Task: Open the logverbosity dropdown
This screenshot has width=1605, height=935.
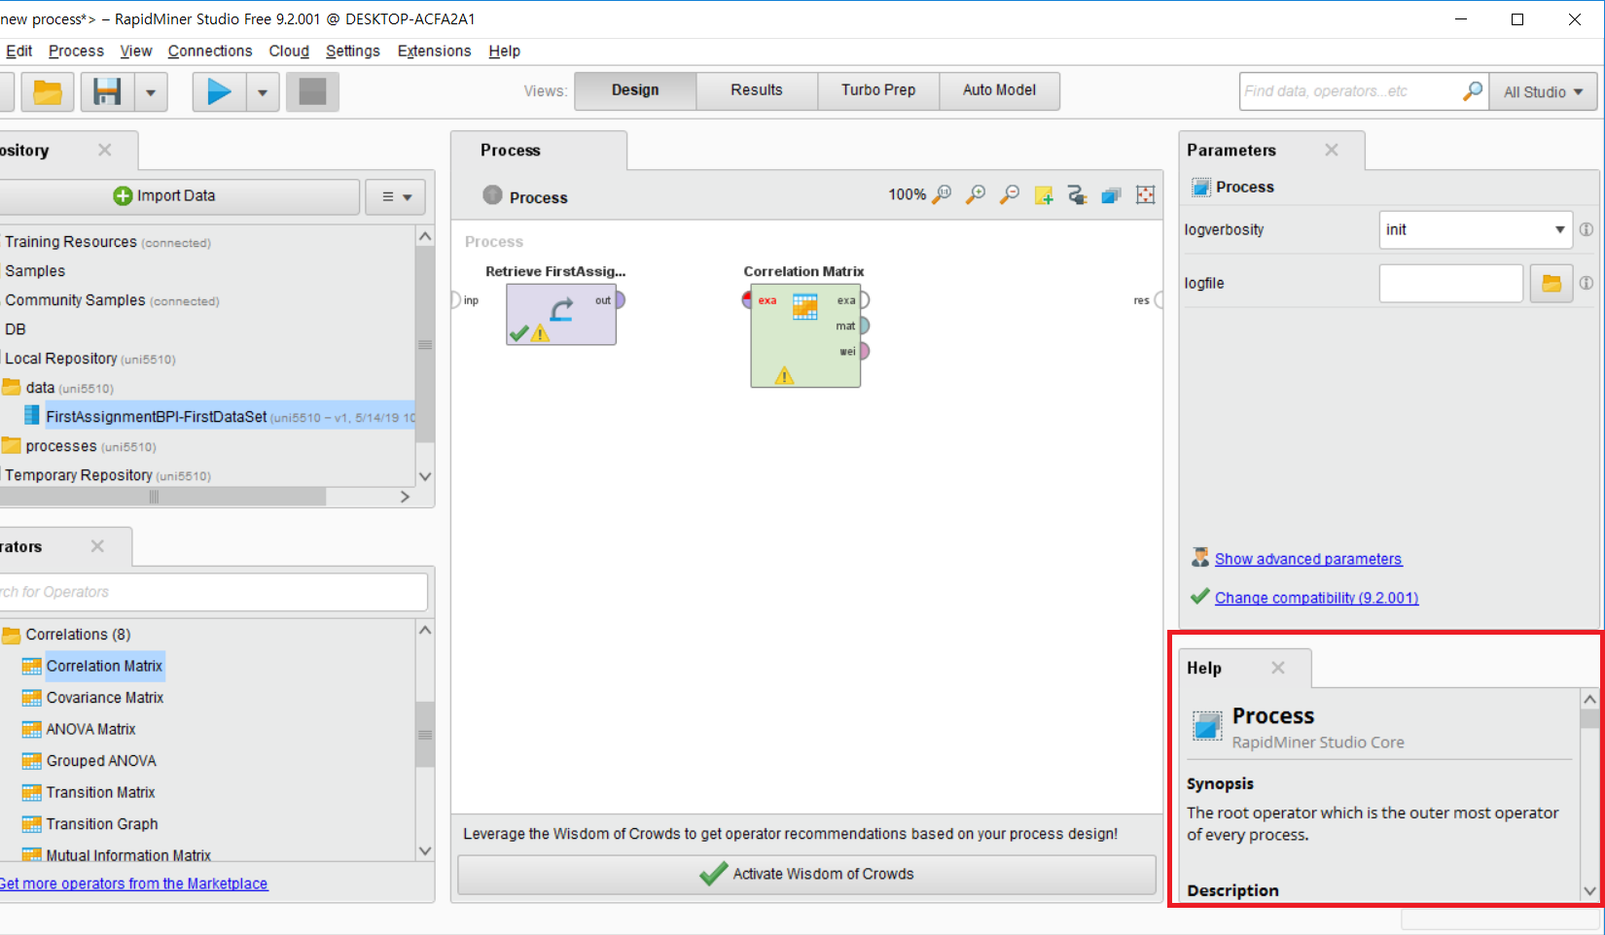Action: 1475,230
